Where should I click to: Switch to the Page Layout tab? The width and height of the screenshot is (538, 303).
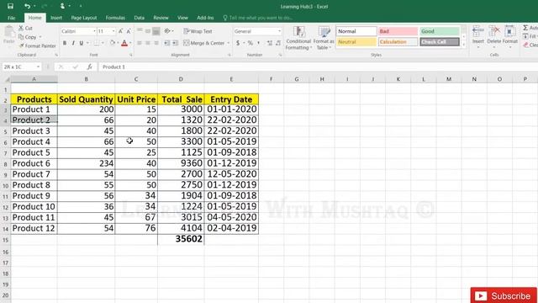click(x=84, y=18)
